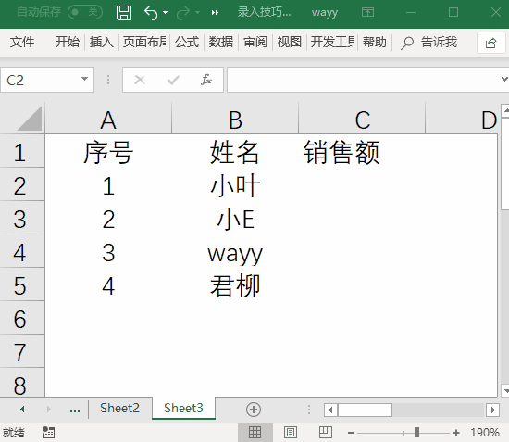Click the Save icon in the title bar
Screen dimensions: 509x442
click(x=124, y=13)
